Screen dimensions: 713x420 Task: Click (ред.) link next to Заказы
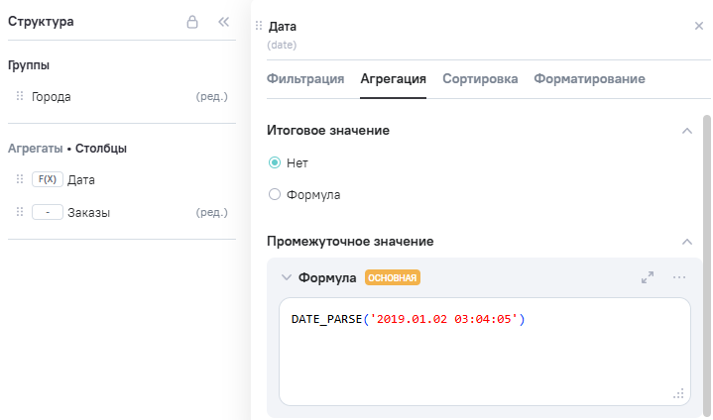click(x=212, y=212)
